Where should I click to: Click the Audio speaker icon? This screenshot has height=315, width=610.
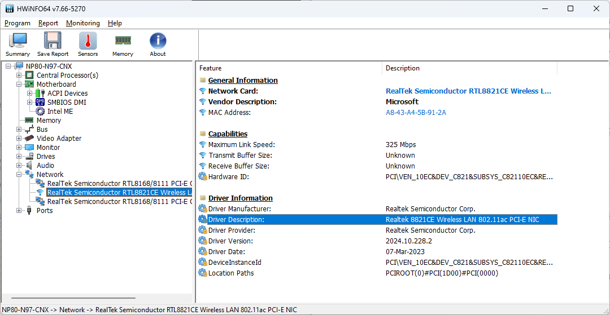(29, 166)
